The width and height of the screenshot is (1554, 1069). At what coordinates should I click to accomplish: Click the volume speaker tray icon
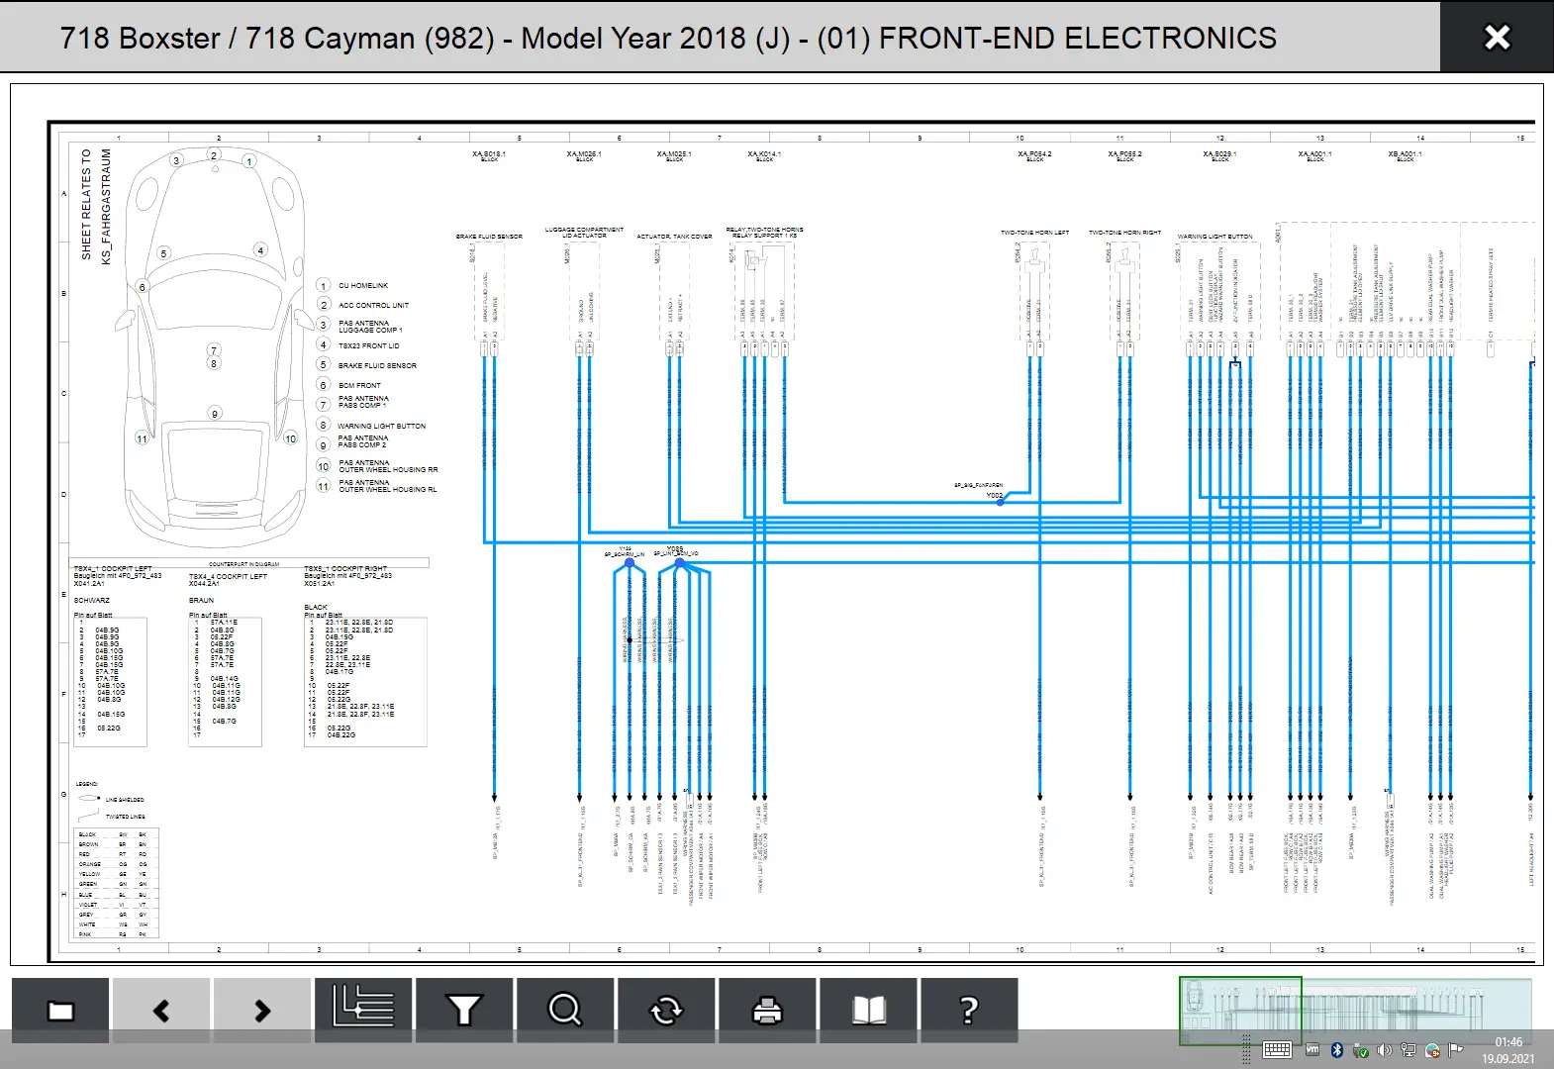coord(1384,1050)
